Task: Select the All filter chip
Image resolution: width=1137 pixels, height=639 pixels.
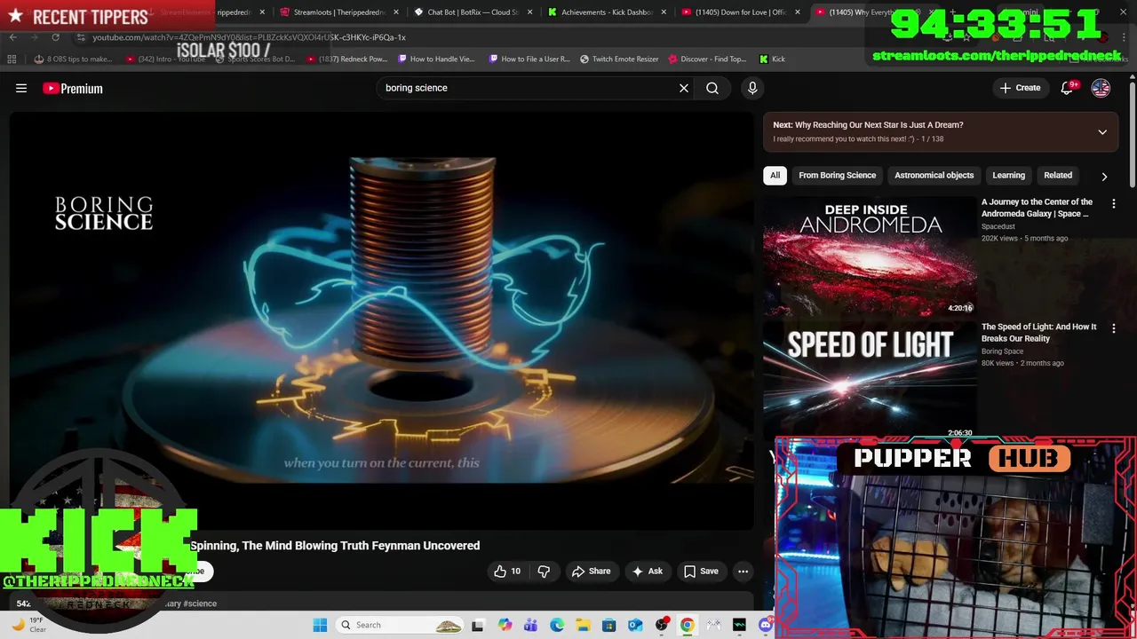Action: coord(775,176)
